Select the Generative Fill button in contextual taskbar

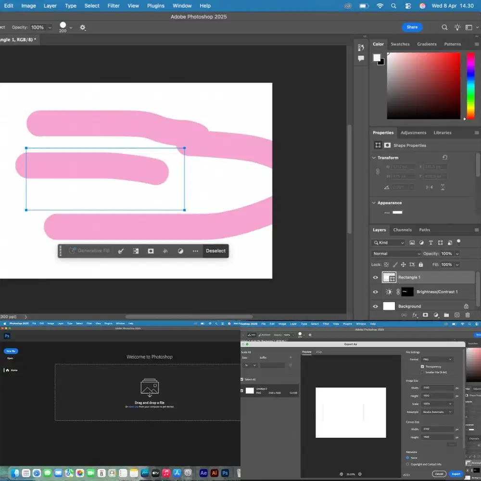[89, 251]
